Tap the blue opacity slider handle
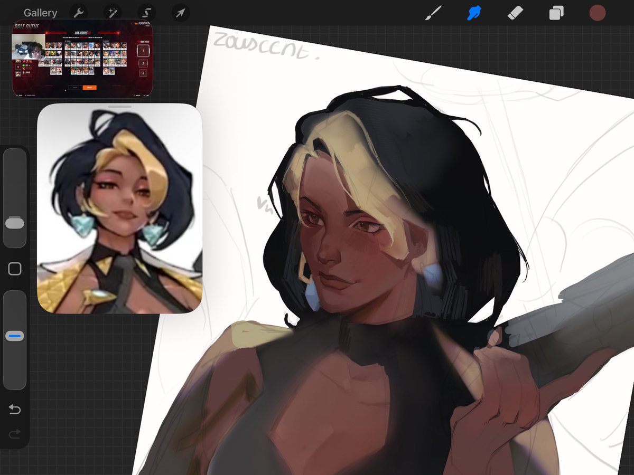 15,336
